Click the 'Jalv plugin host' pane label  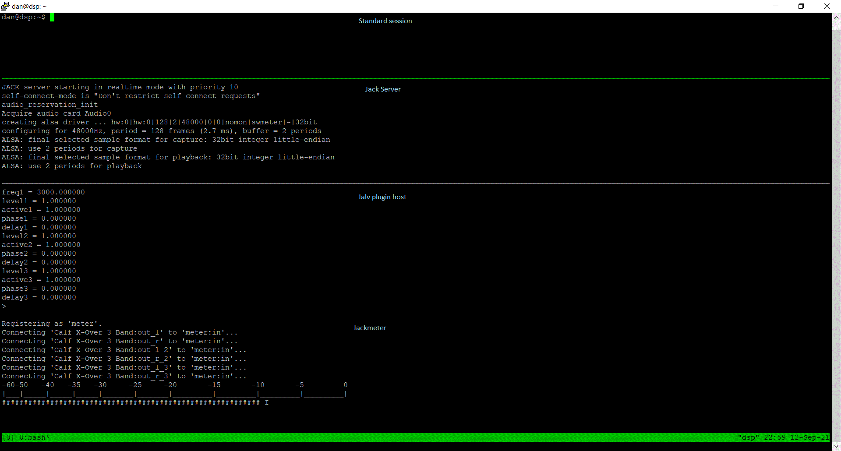point(382,197)
